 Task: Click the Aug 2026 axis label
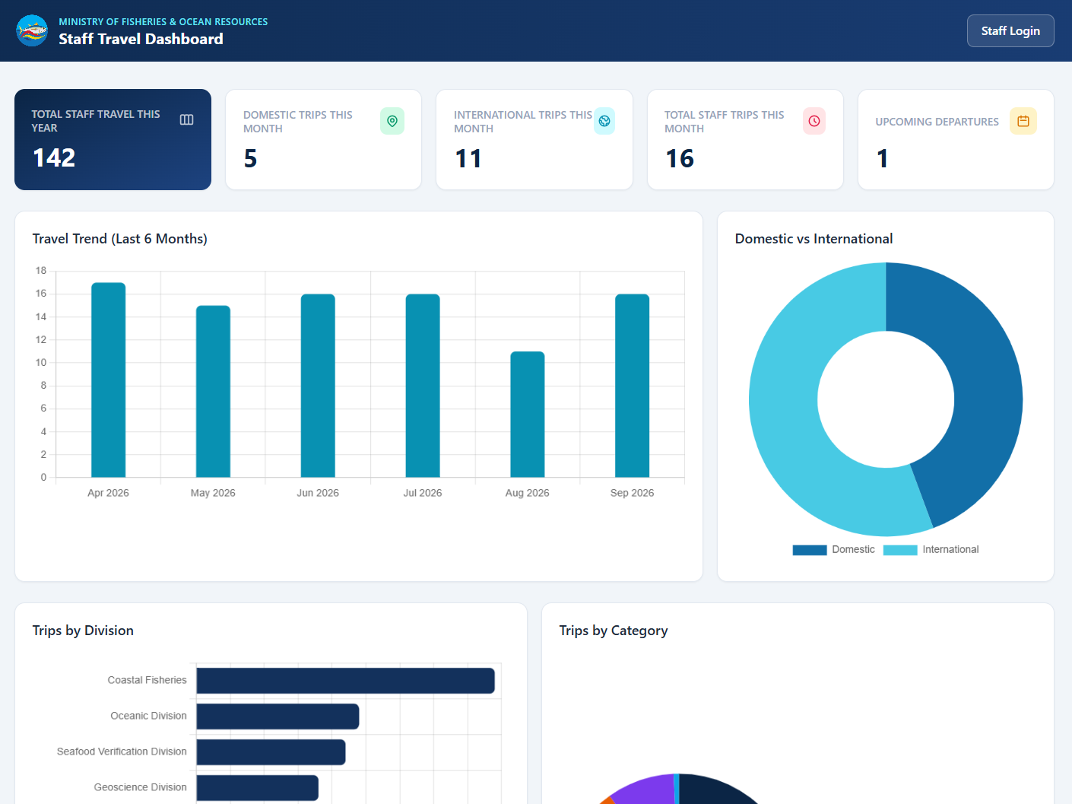point(528,493)
